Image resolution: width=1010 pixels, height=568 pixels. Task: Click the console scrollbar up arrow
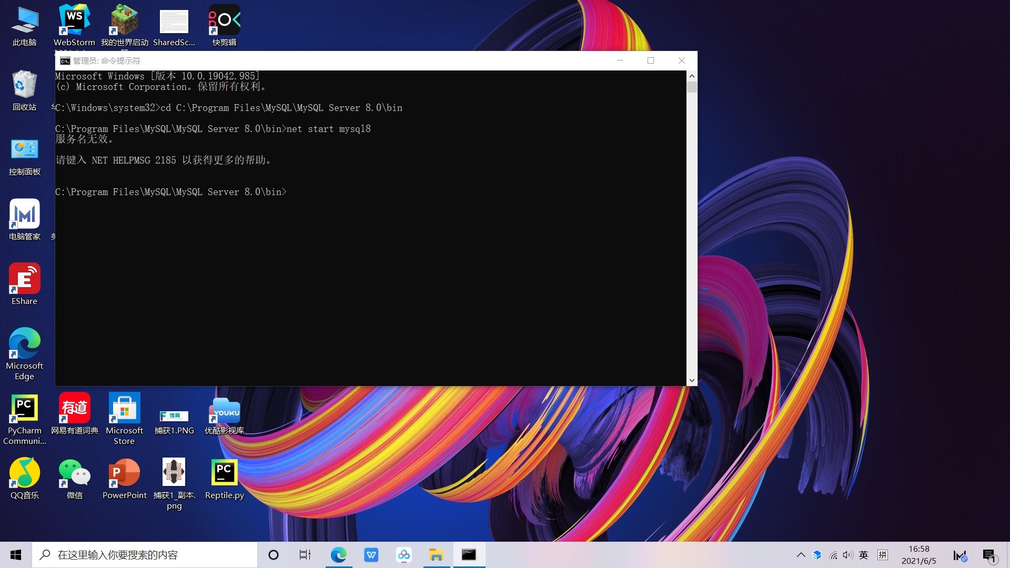[692, 76]
